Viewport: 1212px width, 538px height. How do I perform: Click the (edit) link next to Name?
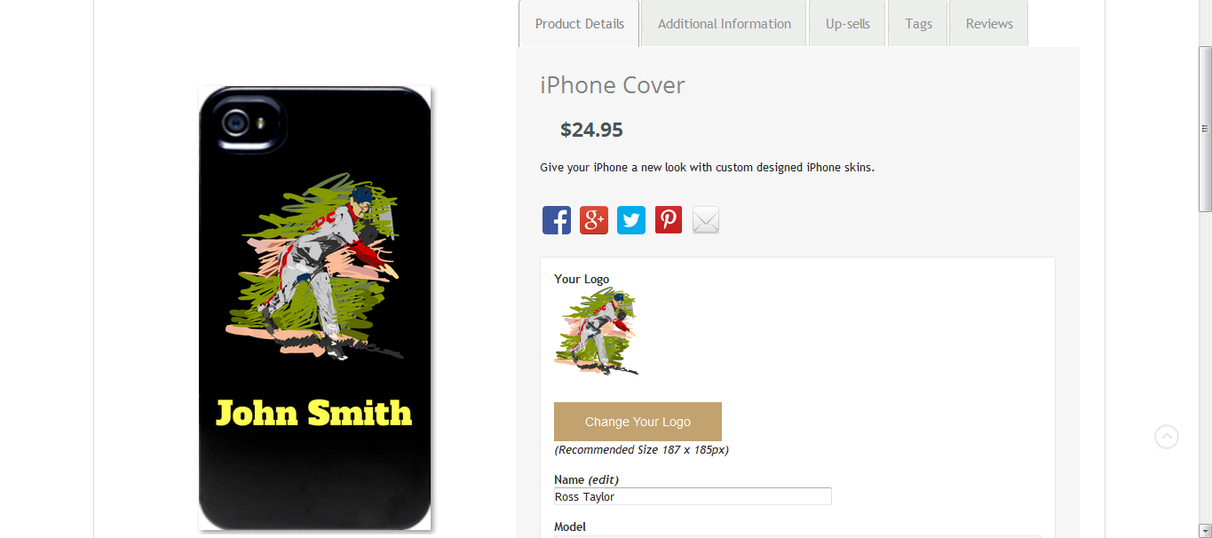coord(603,479)
